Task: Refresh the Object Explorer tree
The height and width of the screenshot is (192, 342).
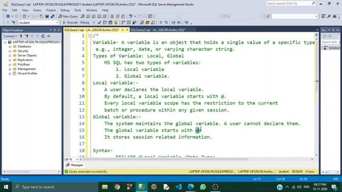Action: point(43,36)
